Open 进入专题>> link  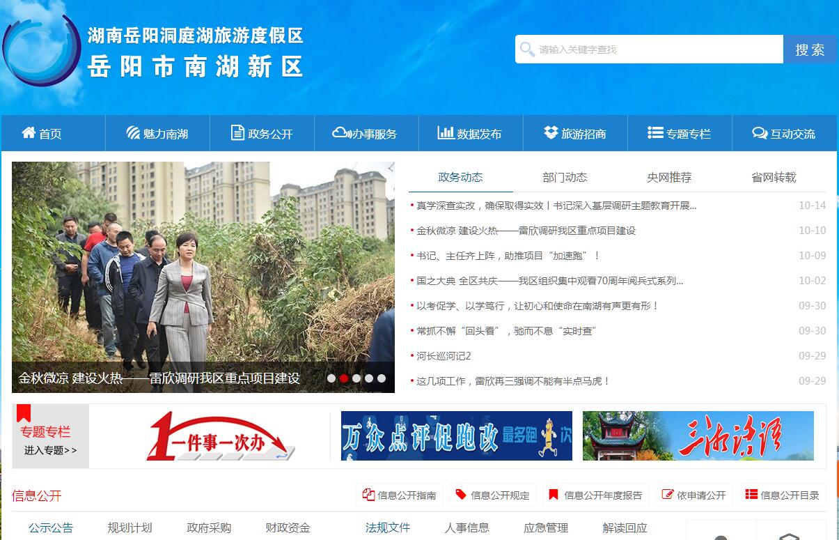point(50,450)
